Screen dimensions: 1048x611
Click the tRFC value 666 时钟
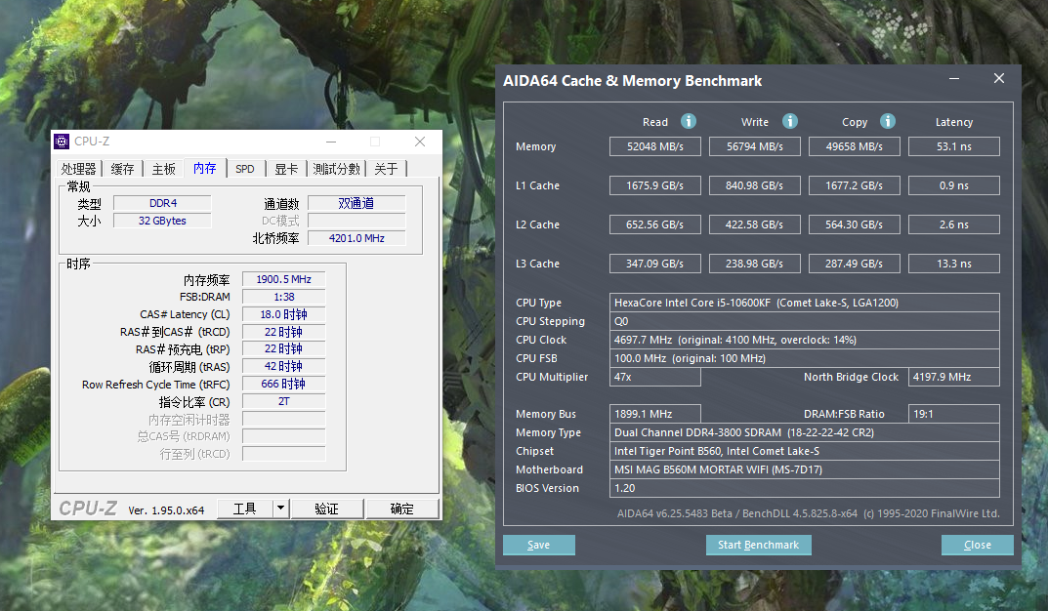283,384
